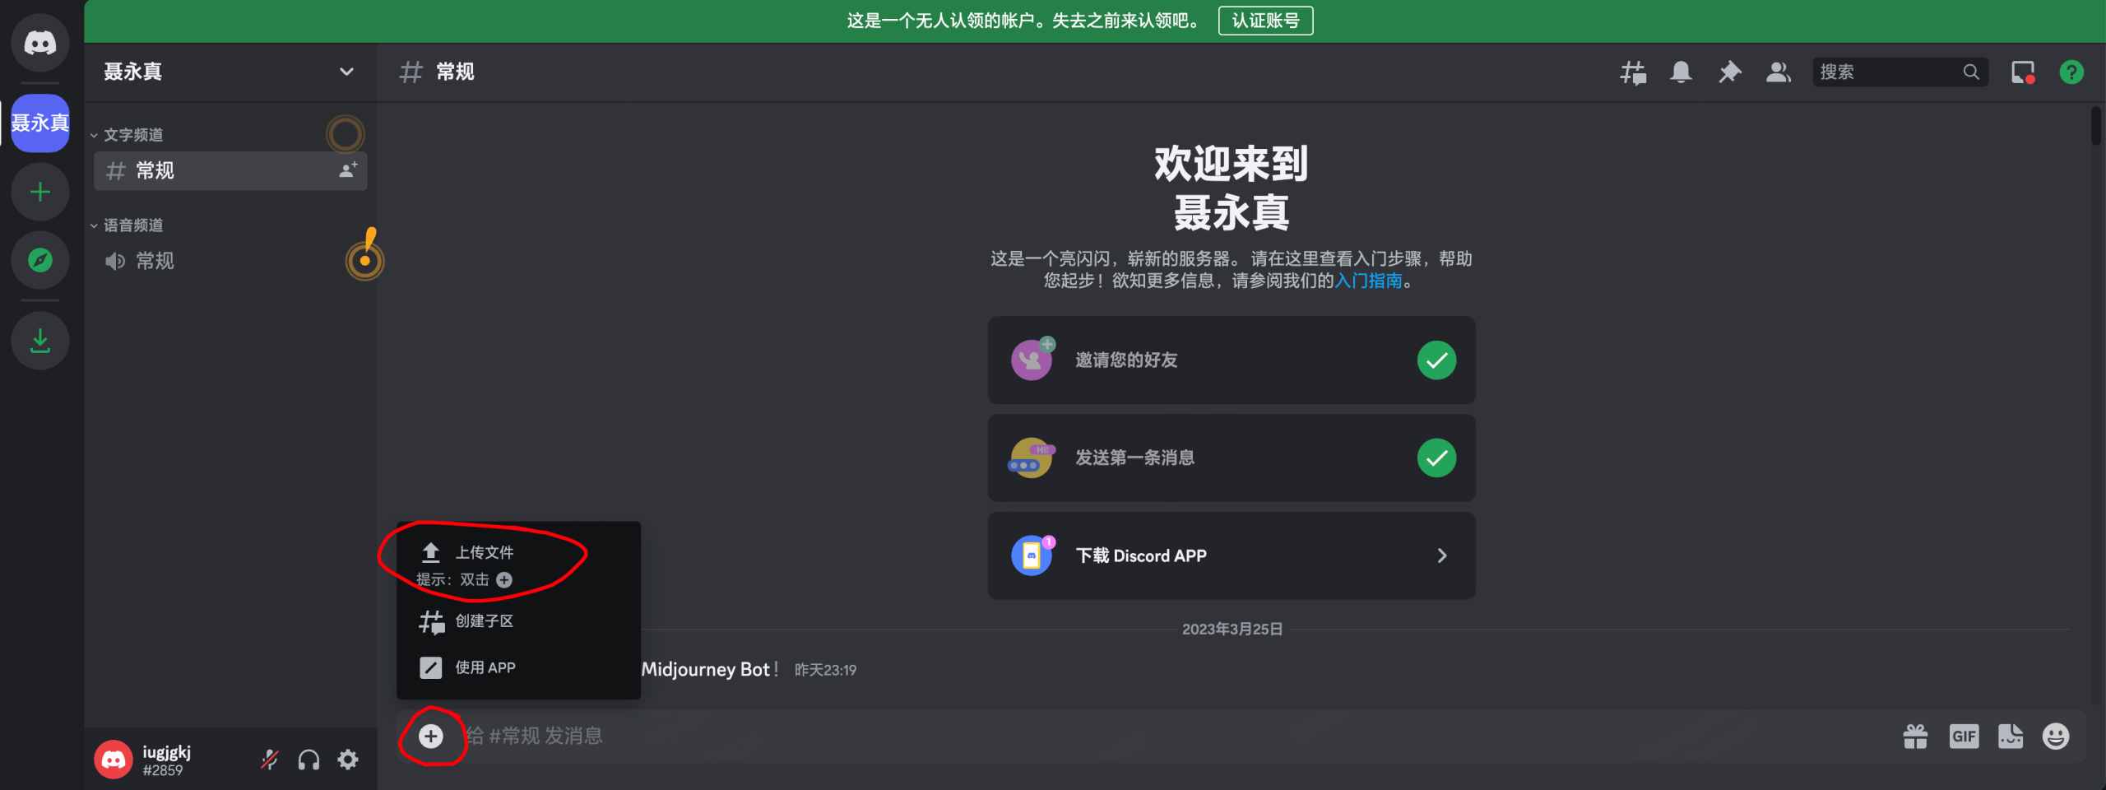Open the gift Nitro icon
The width and height of the screenshot is (2106, 790).
click(1915, 737)
